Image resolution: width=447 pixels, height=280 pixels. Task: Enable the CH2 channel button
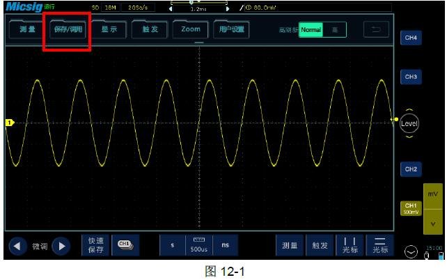tap(409, 169)
